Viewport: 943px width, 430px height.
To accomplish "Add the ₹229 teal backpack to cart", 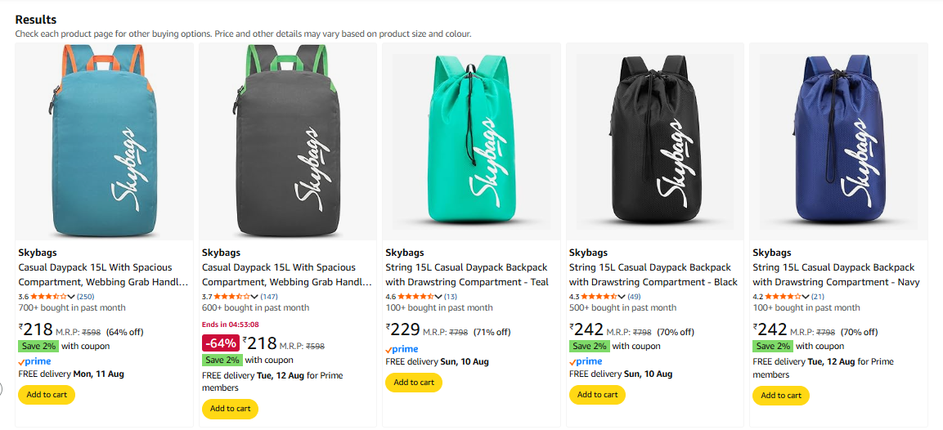I will pyautogui.click(x=414, y=383).
